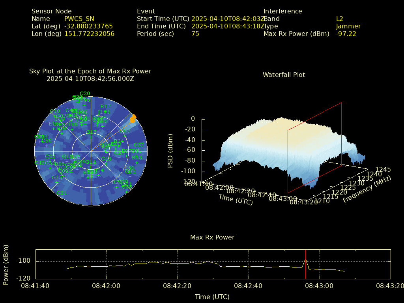The height and width of the screenshot is (303, 404).
Task: Click the -97.22 max Rx power value
Action: (346, 34)
